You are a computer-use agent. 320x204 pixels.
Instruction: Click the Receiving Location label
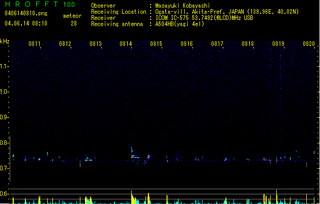tap(119, 12)
